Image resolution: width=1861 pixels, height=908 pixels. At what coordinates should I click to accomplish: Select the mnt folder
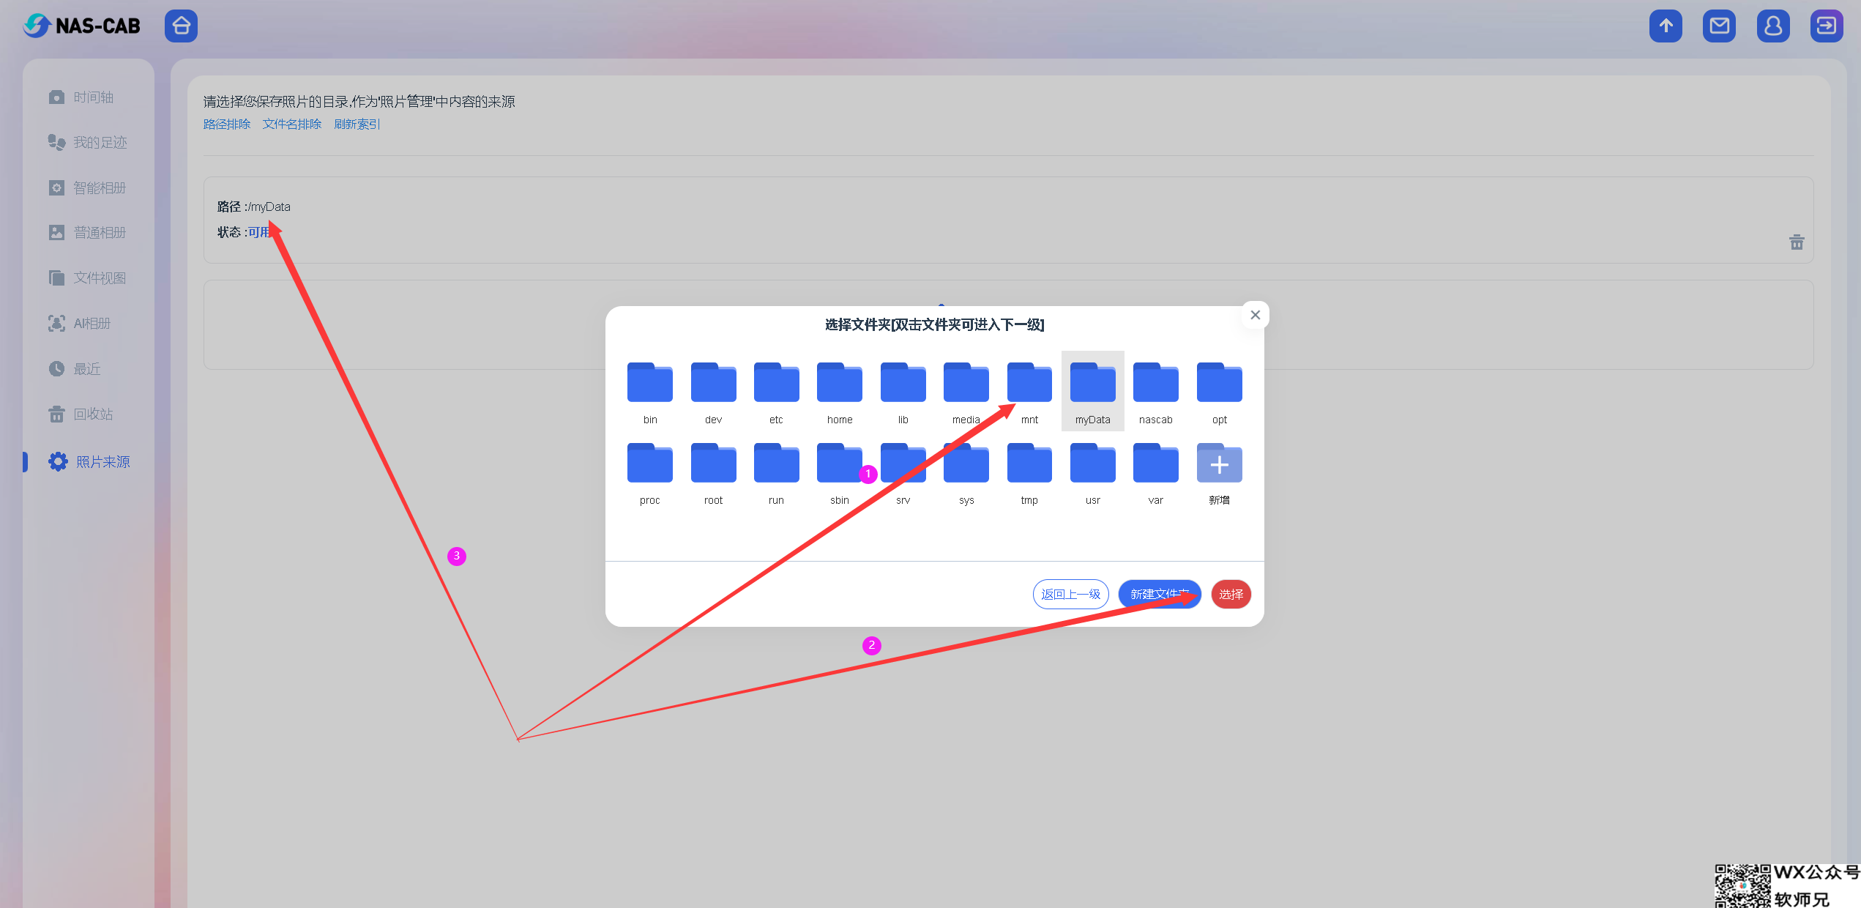(x=1029, y=391)
